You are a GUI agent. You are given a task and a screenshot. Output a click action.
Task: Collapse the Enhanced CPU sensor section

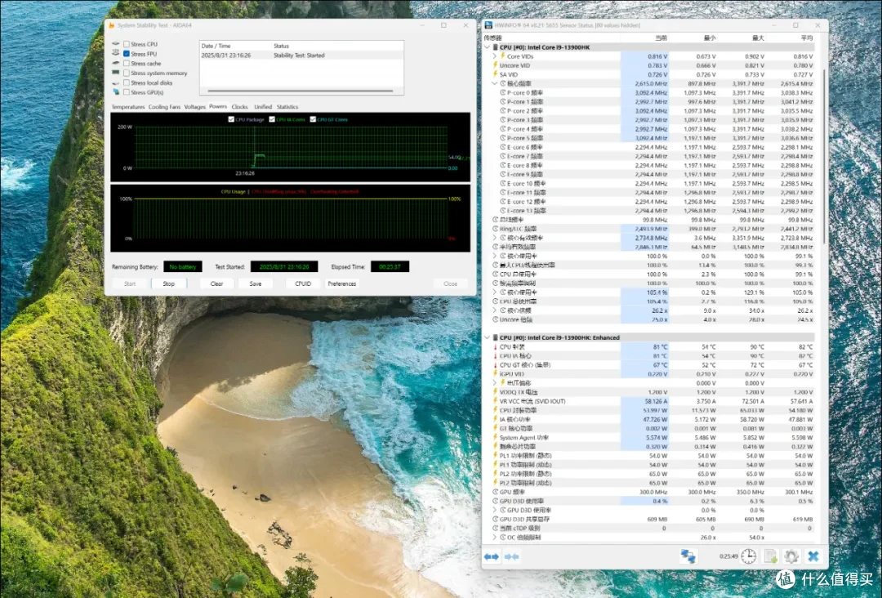coord(487,337)
